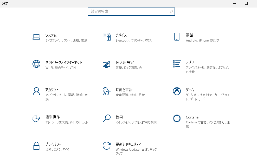Select the システム heading
Viewport: 257px width, 160px height.
(x=51, y=35)
